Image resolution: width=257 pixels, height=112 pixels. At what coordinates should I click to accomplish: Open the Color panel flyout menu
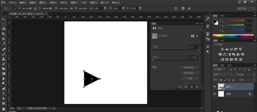[255, 16]
